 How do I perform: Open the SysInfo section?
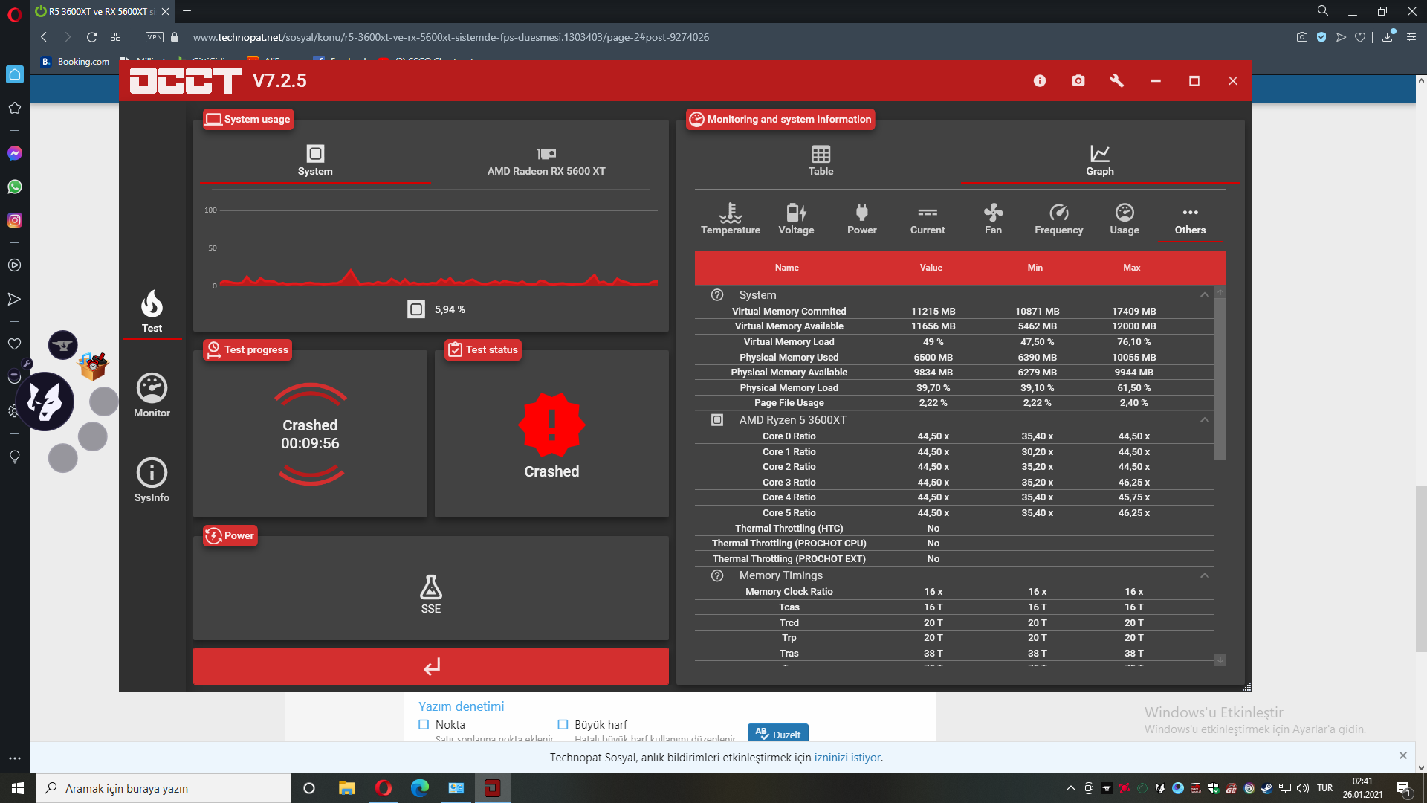tap(152, 480)
